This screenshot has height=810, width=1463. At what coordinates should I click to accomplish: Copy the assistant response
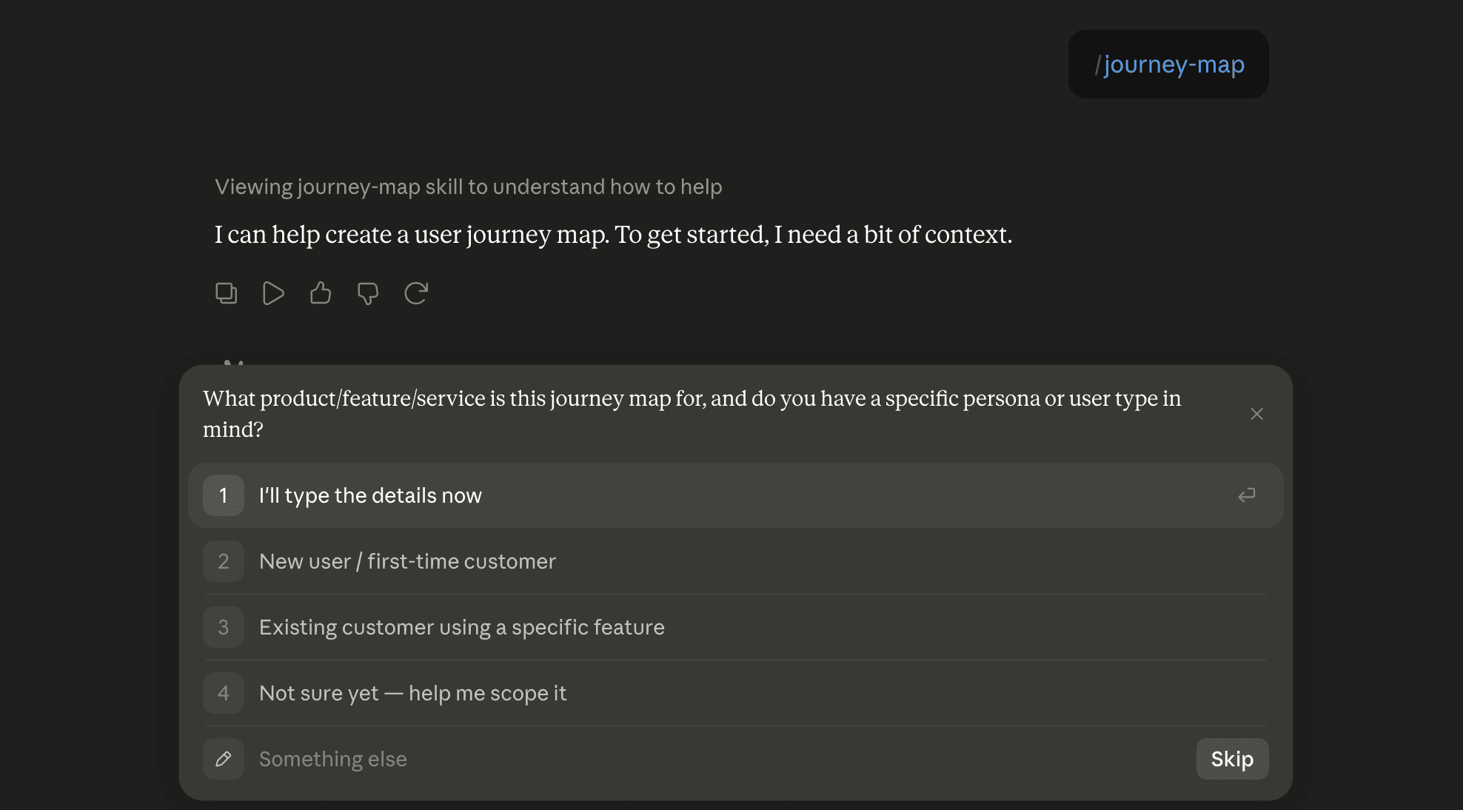226,293
